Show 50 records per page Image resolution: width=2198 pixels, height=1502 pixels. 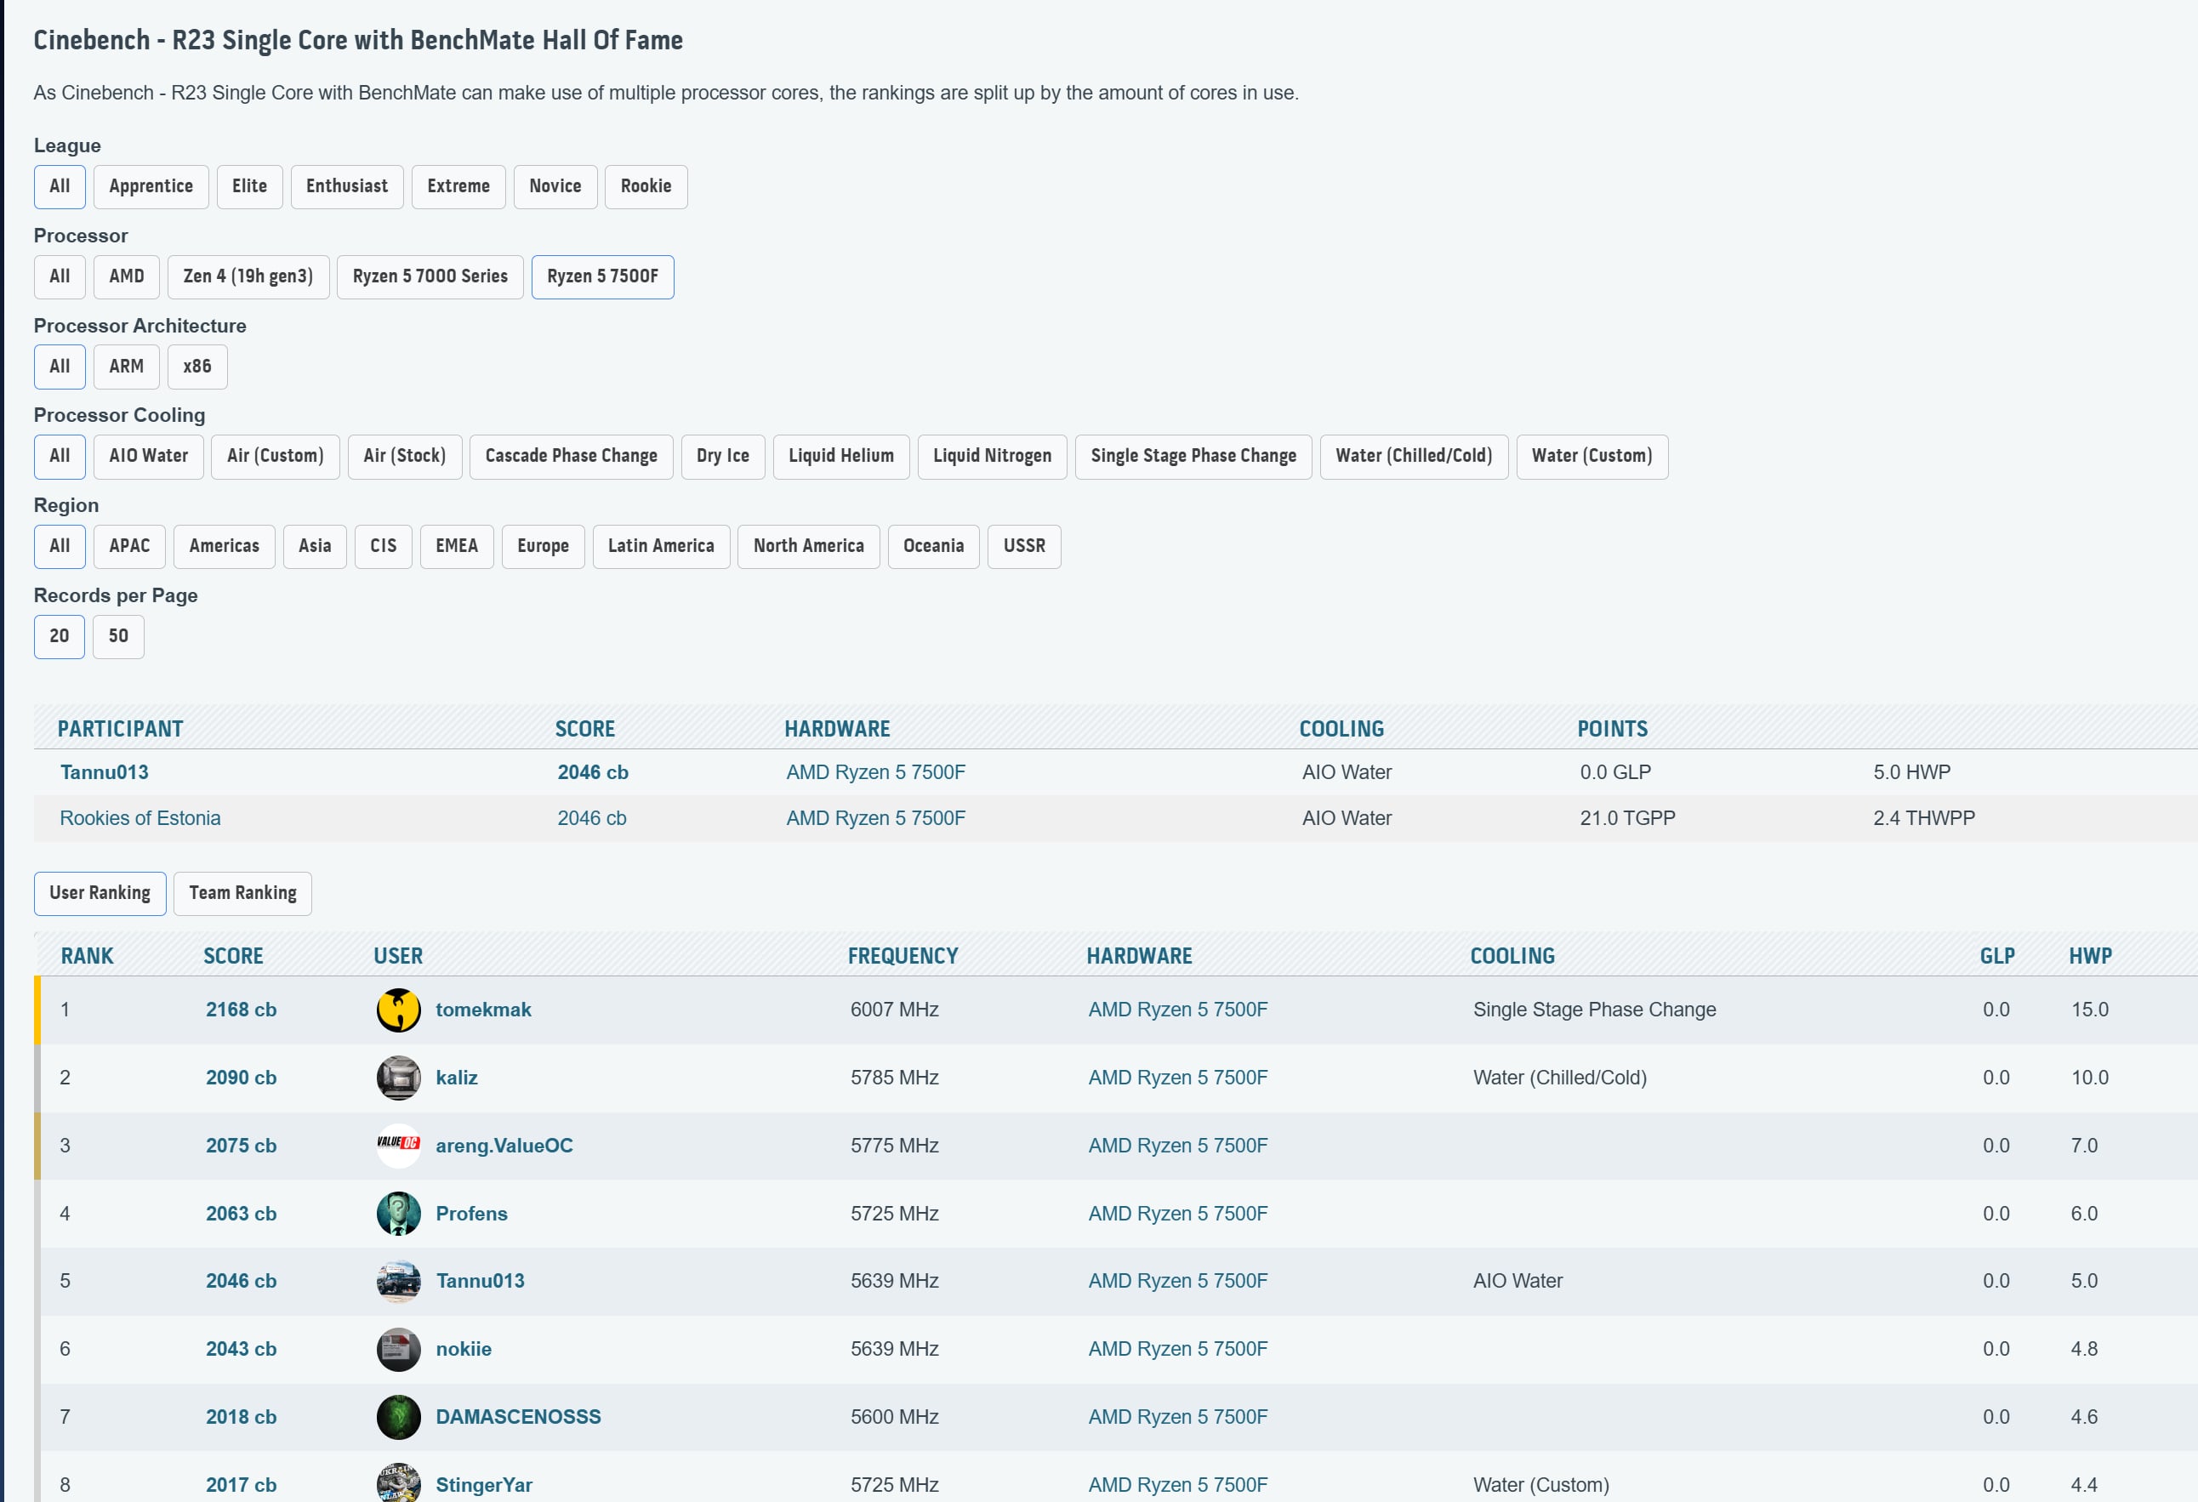[x=118, y=635]
